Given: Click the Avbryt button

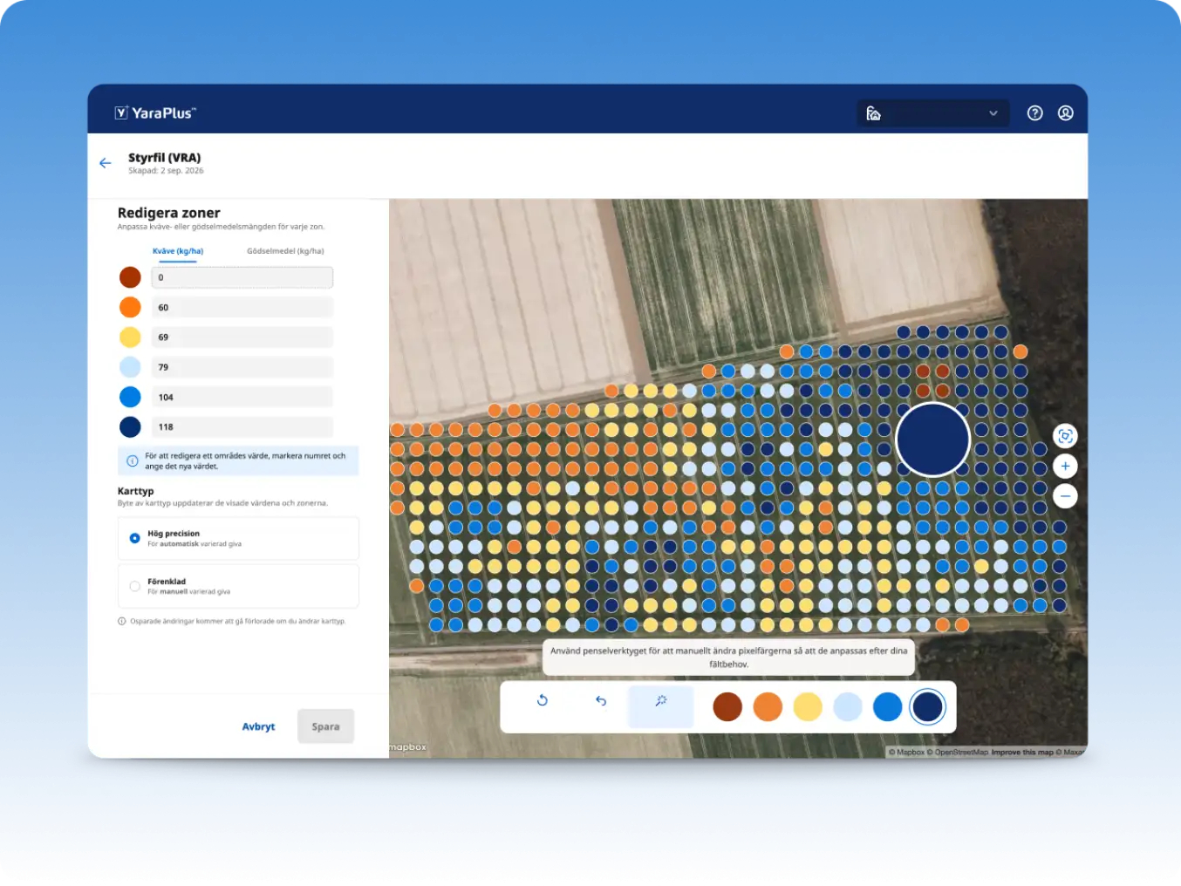Looking at the screenshot, I should click(258, 726).
